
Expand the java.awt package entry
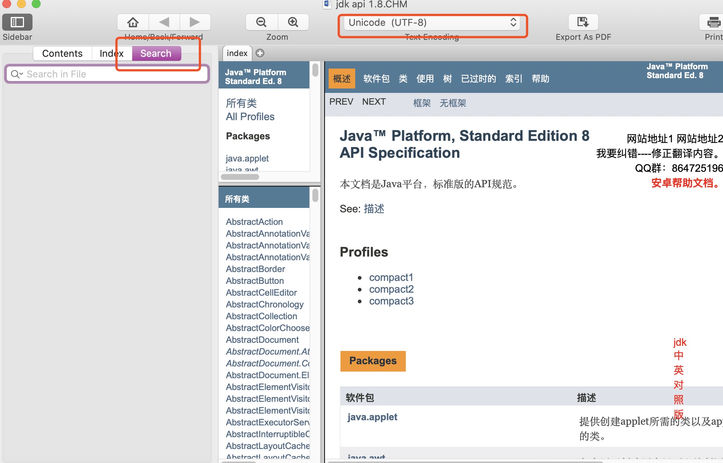[242, 170]
